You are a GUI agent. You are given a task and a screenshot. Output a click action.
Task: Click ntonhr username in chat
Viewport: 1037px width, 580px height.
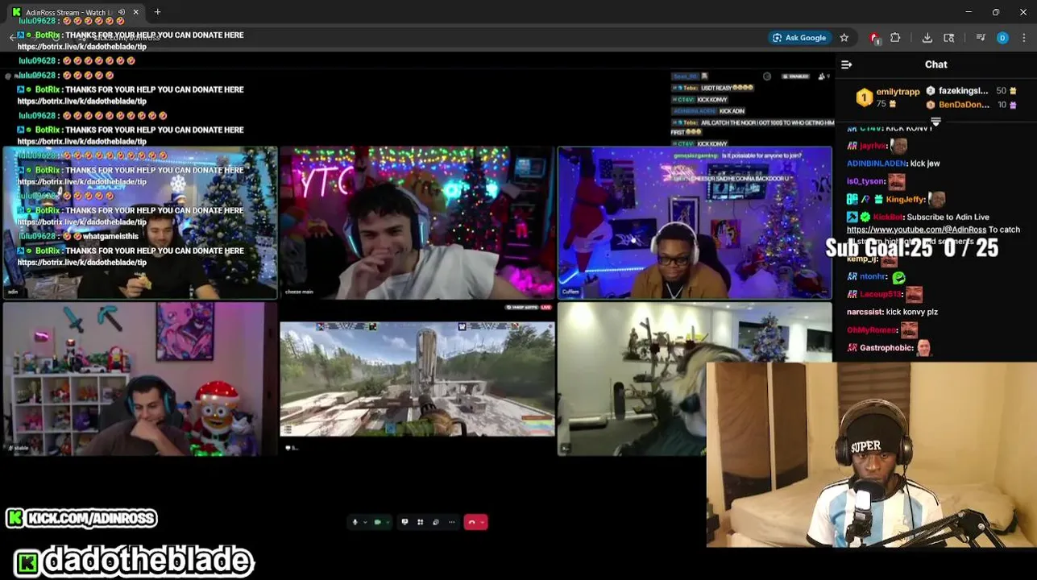click(x=873, y=277)
